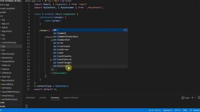
Task: Open reportWebVitals.js file
Action: [11, 92]
